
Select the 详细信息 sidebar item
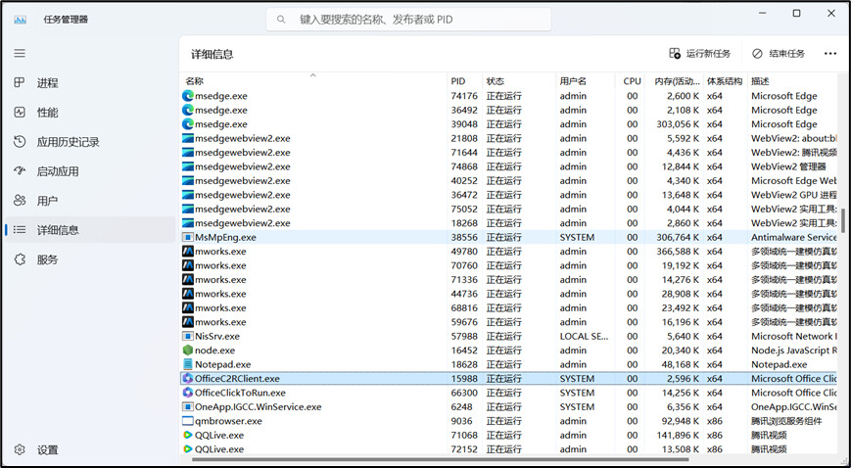pos(89,230)
